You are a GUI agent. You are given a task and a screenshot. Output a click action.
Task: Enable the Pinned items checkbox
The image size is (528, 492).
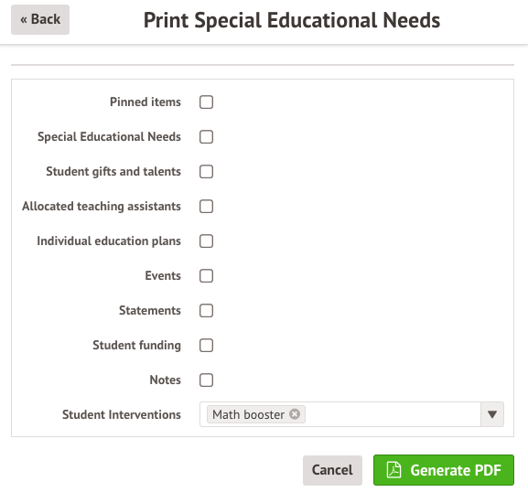[x=206, y=102]
